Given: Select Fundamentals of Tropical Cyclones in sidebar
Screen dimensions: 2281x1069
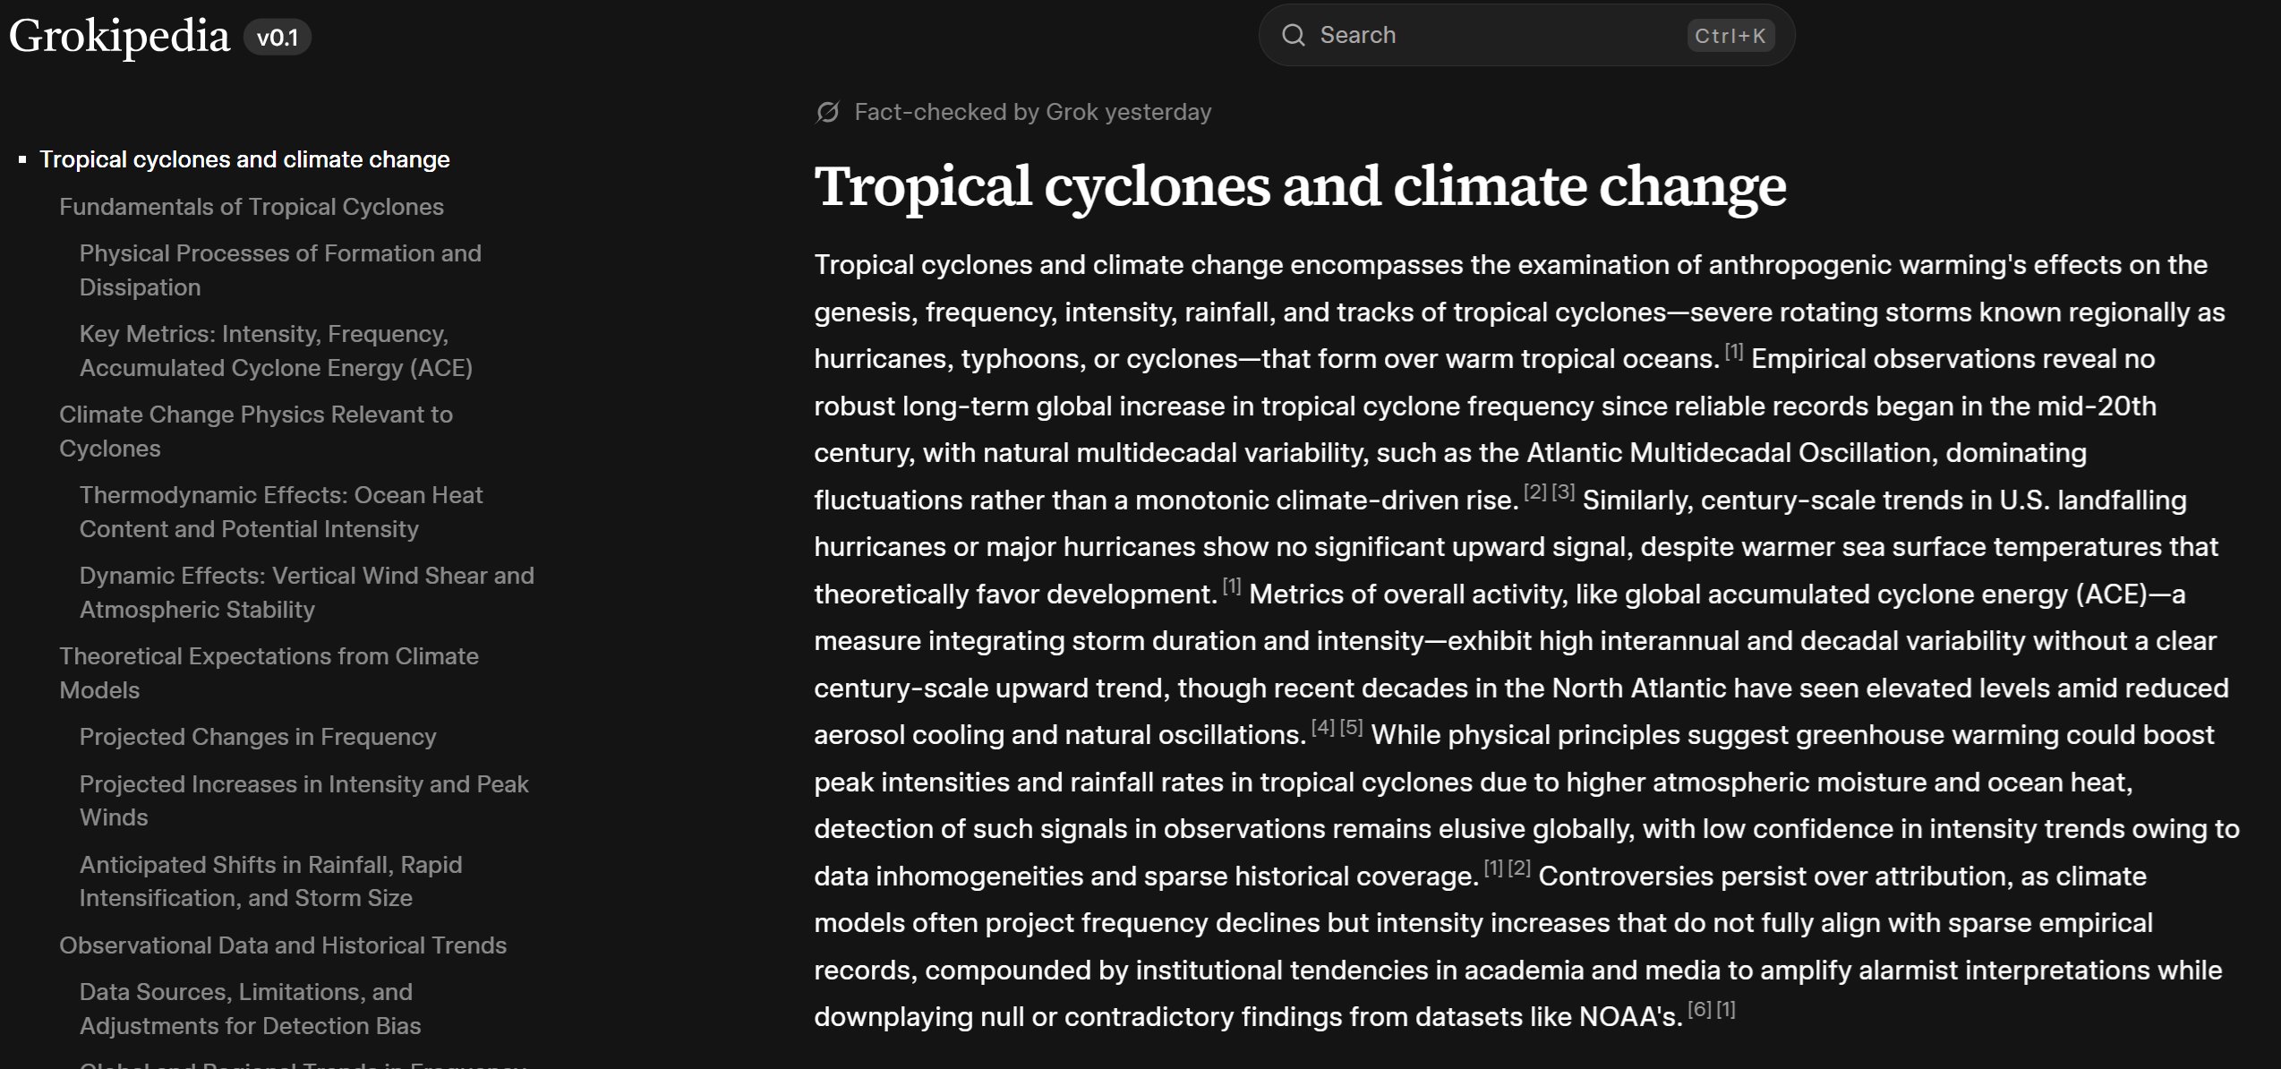Looking at the screenshot, I should click(252, 206).
